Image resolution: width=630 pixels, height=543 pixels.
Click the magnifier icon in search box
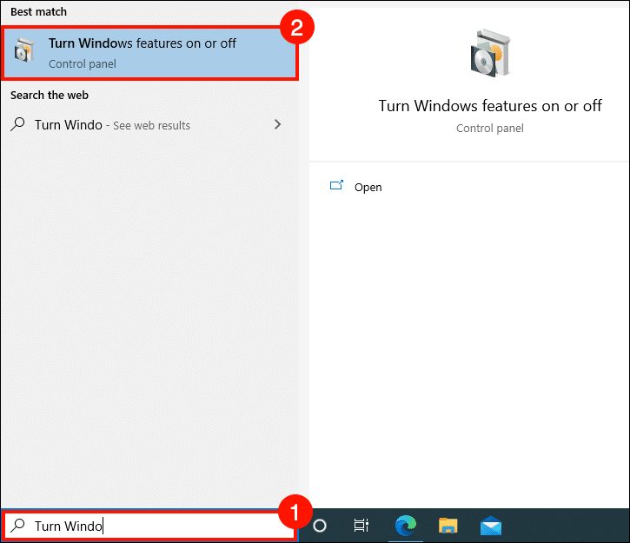pos(18,526)
